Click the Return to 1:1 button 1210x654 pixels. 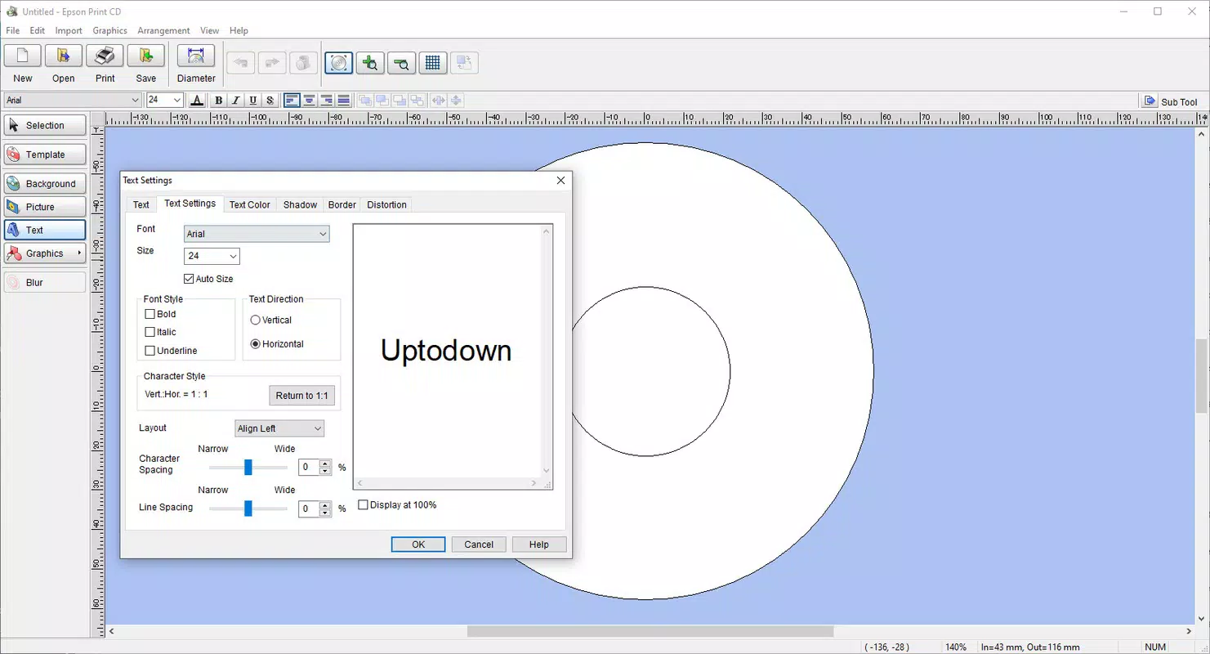pyautogui.click(x=301, y=396)
